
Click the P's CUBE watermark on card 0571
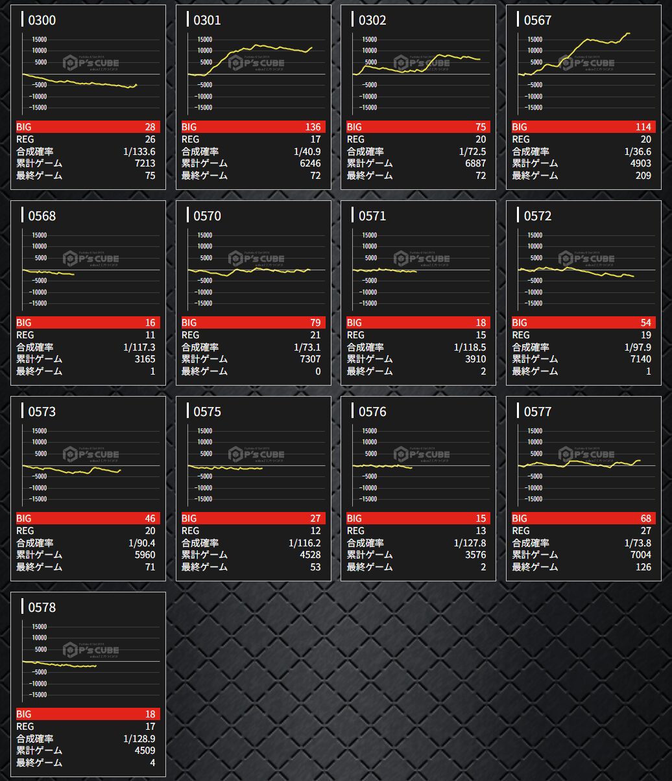pos(421,259)
